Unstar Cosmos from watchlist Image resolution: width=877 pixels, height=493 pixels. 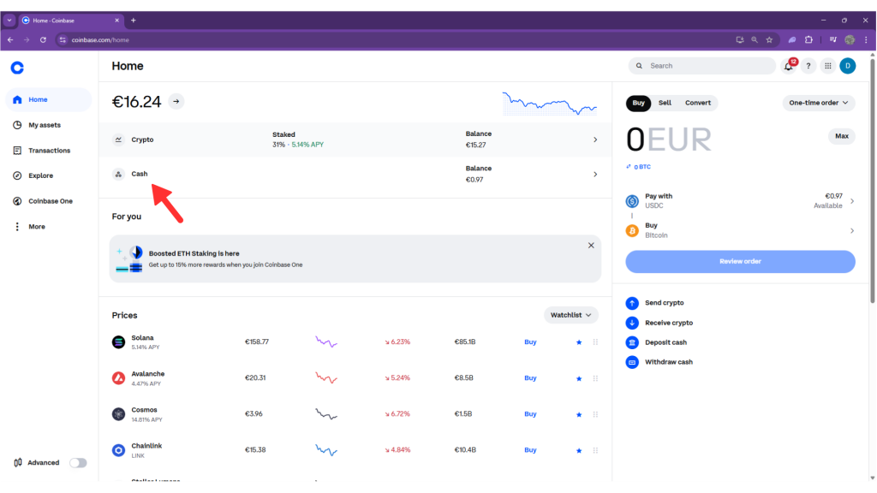coord(579,414)
